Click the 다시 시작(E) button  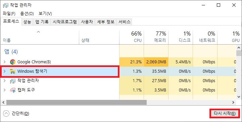pyautogui.click(x=225, y=114)
